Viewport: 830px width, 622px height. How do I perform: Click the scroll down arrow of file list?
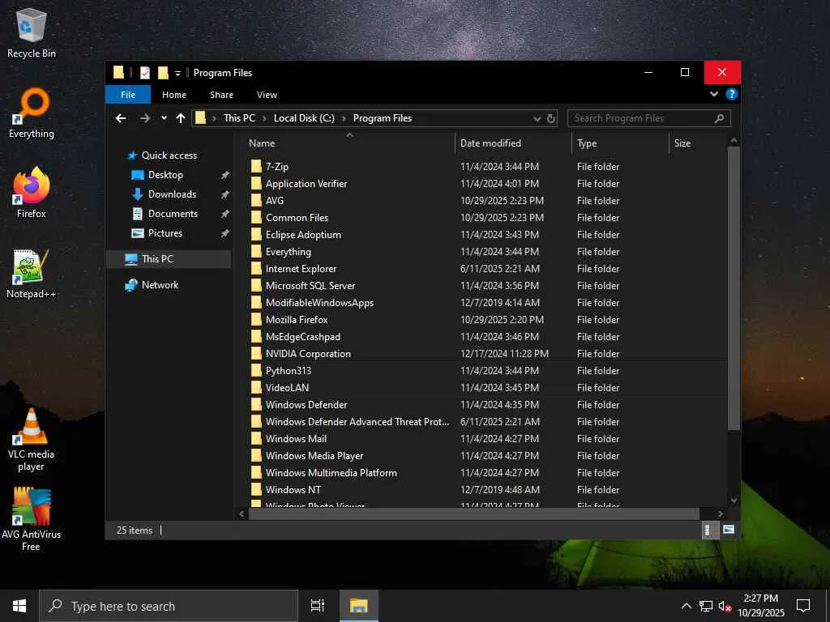tap(734, 500)
